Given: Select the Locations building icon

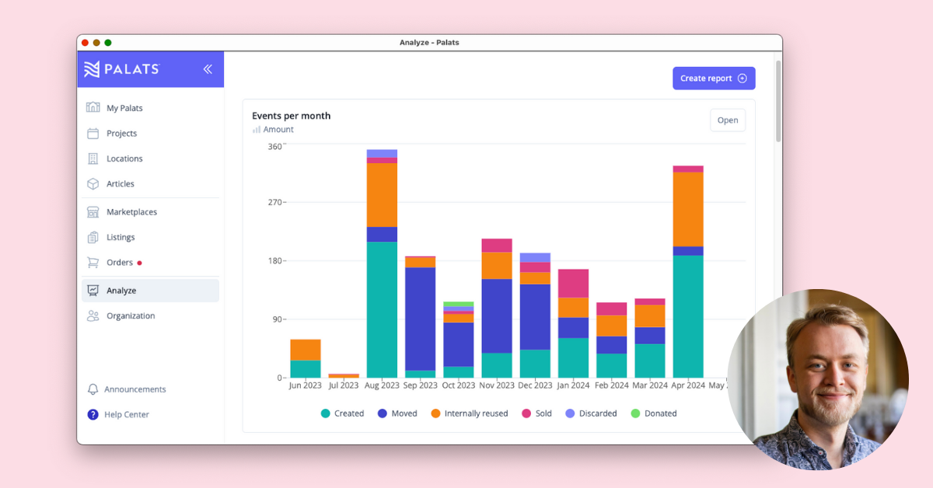Looking at the screenshot, I should (x=93, y=159).
